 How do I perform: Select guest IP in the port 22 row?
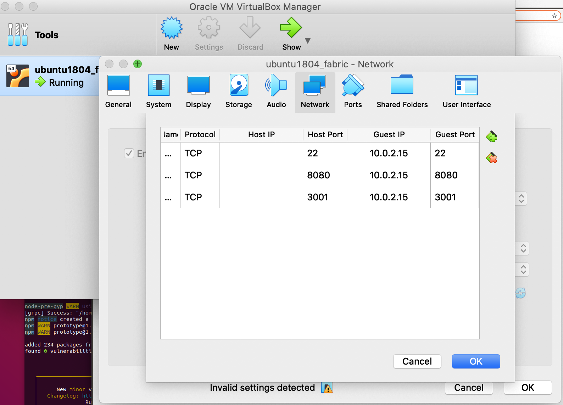(x=389, y=153)
